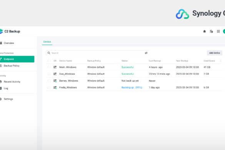Click the Successful status for Mom_Windows
Viewport: 225px width, 150px height.
pos(128,67)
